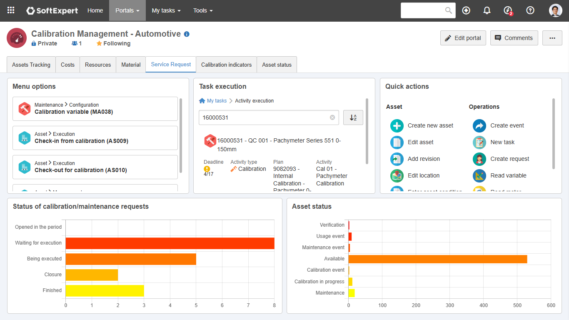Switch to the Costs tab
The height and width of the screenshot is (320, 569).
click(67, 65)
